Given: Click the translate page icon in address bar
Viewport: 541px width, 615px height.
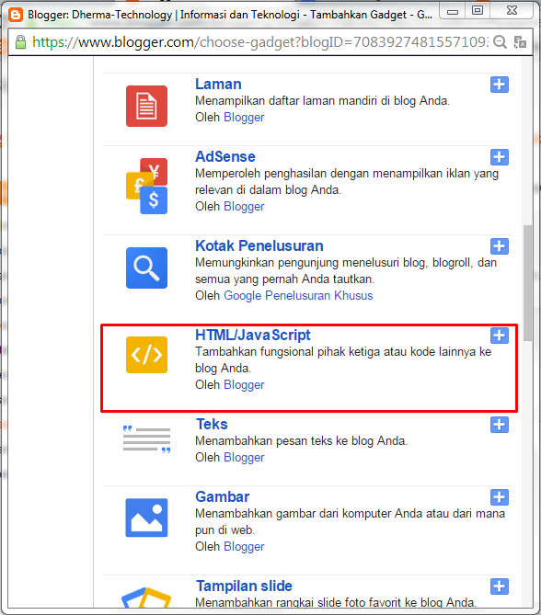Looking at the screenshot, I should click(x=520, y=42).
